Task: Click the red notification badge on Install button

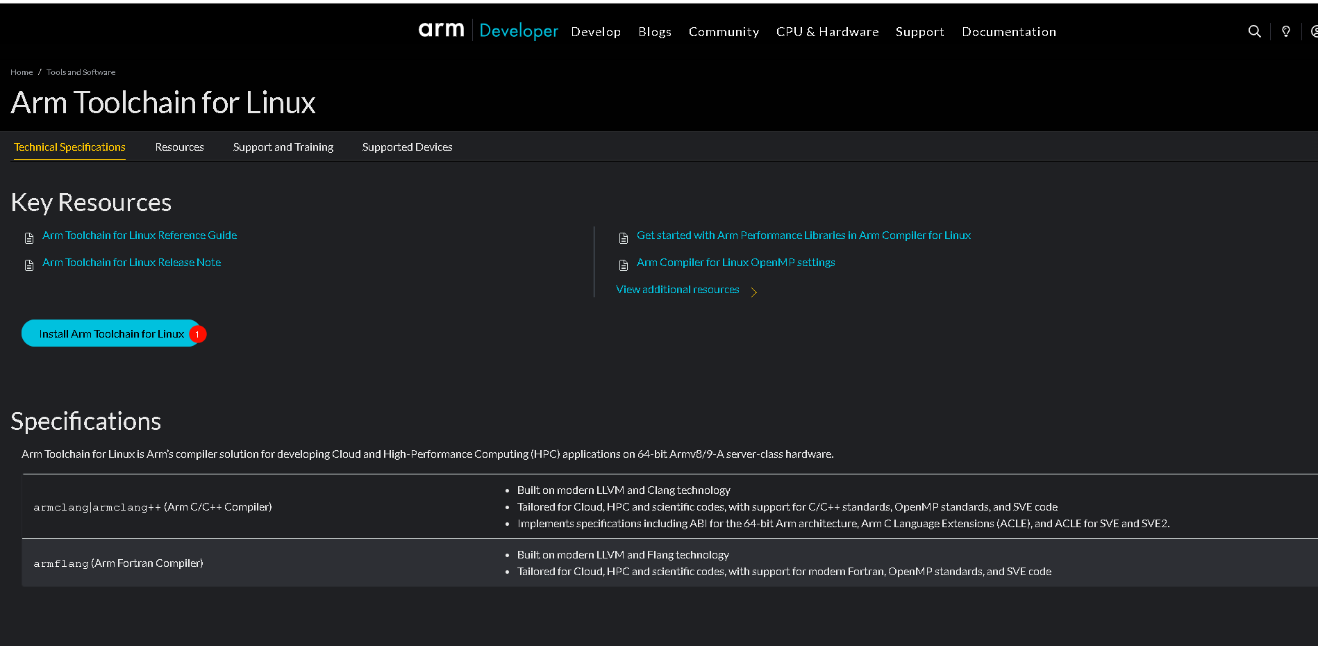Action: pyautogui.click(x=197, y=334)
